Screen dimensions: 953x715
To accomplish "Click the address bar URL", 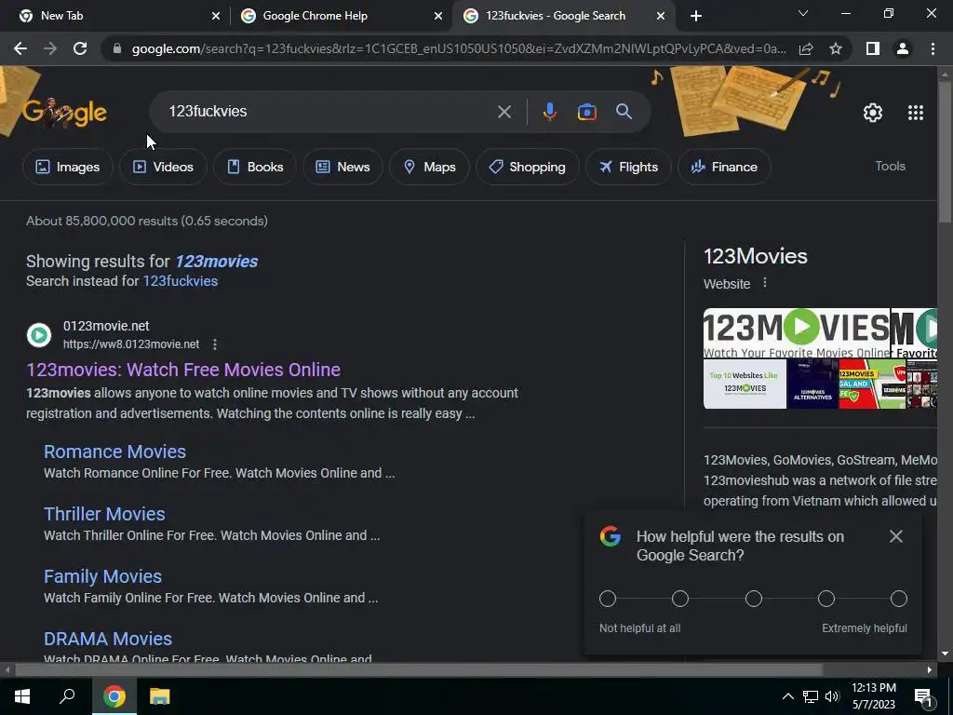I will (459, 48).
